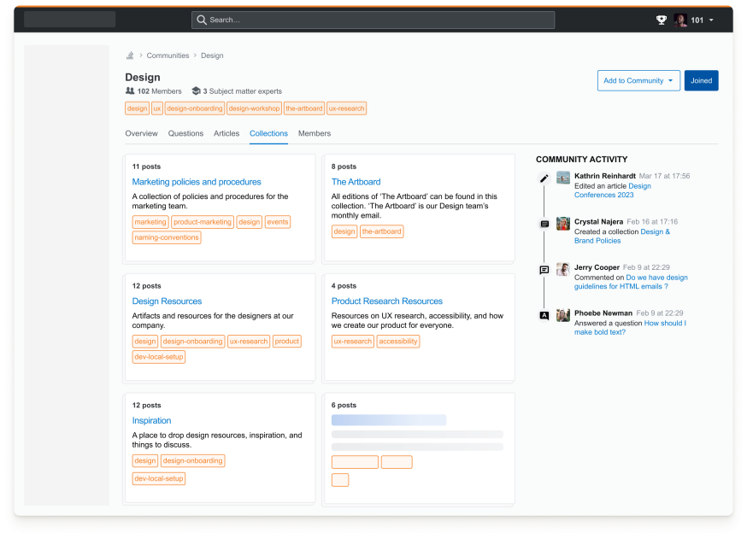Open Phoebe Newman's avatar
The width and height of the screenshot is (747, 538).
pos(563,315)
